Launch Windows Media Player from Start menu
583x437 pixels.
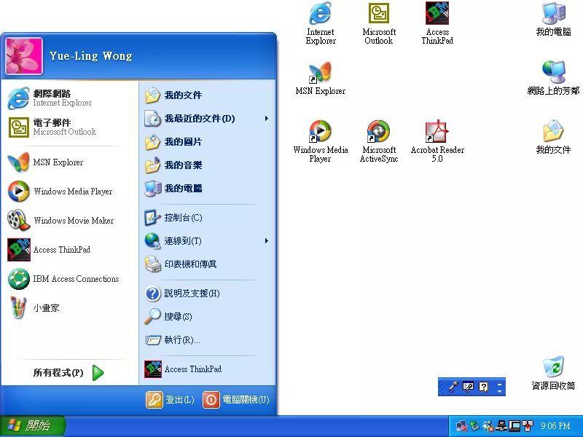click(69, 192)
